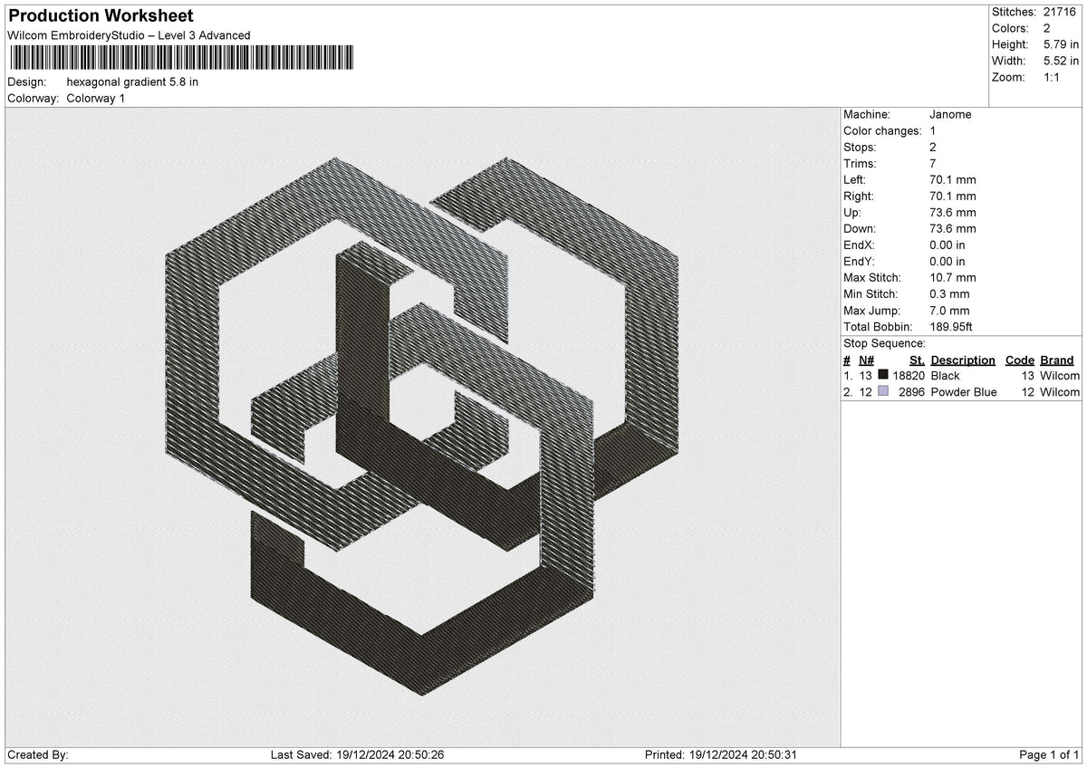Click the 'EndY:' label
1087x768 pixels.
[859, 262]
